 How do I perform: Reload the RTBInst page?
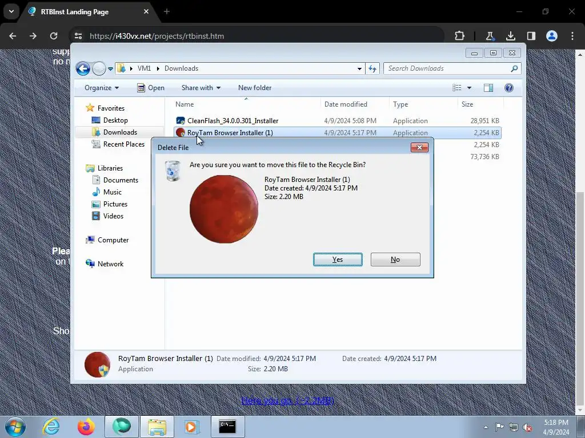(x=54, y=36)
